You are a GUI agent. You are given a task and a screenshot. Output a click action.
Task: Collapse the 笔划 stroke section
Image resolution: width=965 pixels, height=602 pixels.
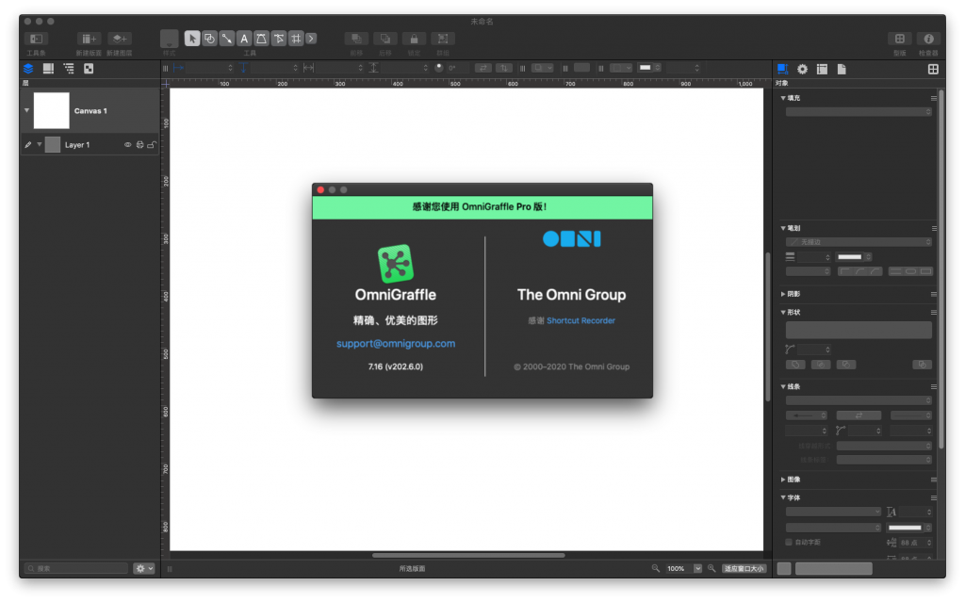click(783, 228)
